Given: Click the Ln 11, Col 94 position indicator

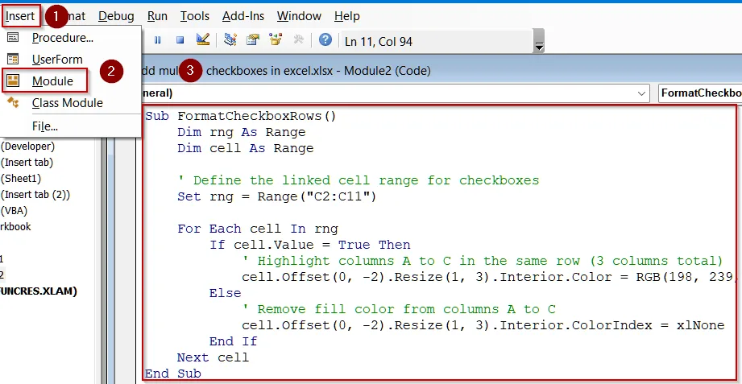Looking at the screenshot, I should point(379,42).
